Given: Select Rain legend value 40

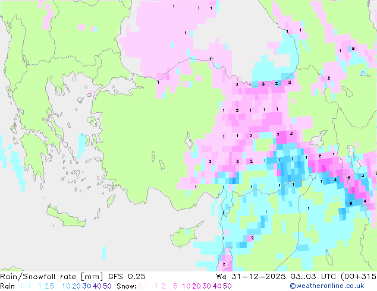Looking at the screenshot, I should tap(97, 286).
